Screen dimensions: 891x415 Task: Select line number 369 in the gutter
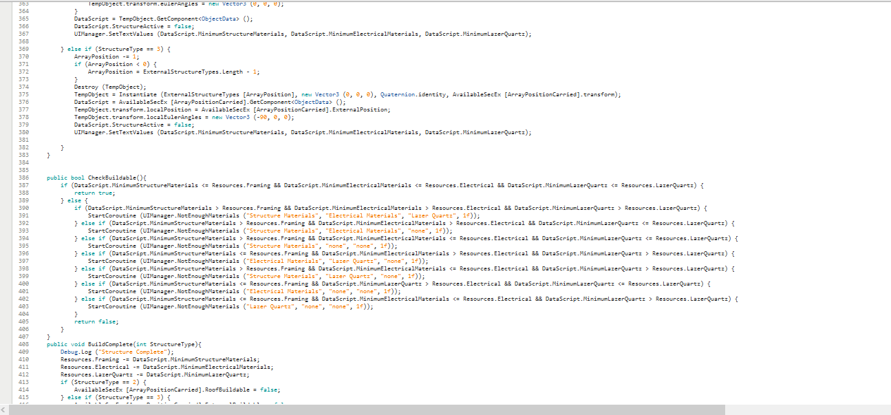tap(23, 49)
